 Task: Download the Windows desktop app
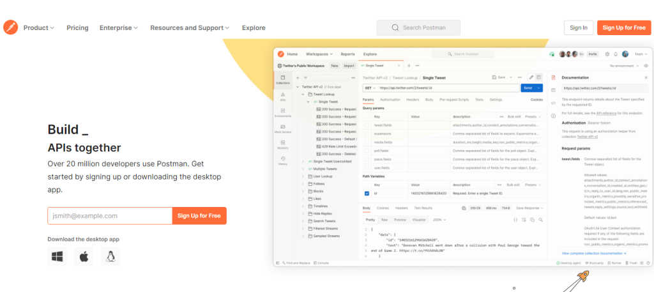click(x=57, y=257)
